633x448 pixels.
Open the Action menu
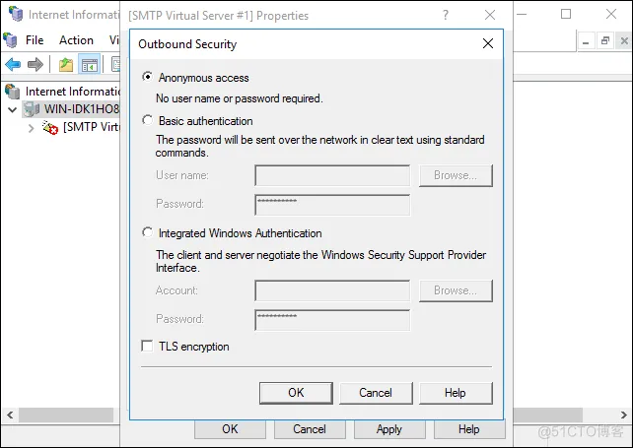point(76,40)
